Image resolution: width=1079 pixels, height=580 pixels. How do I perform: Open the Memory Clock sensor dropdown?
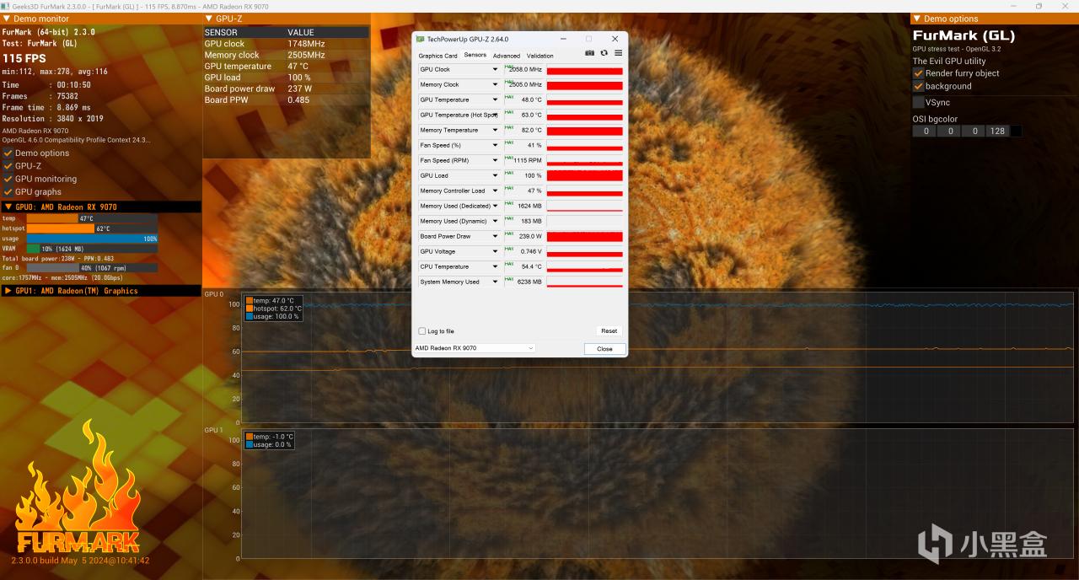click(x=495, y=85)
